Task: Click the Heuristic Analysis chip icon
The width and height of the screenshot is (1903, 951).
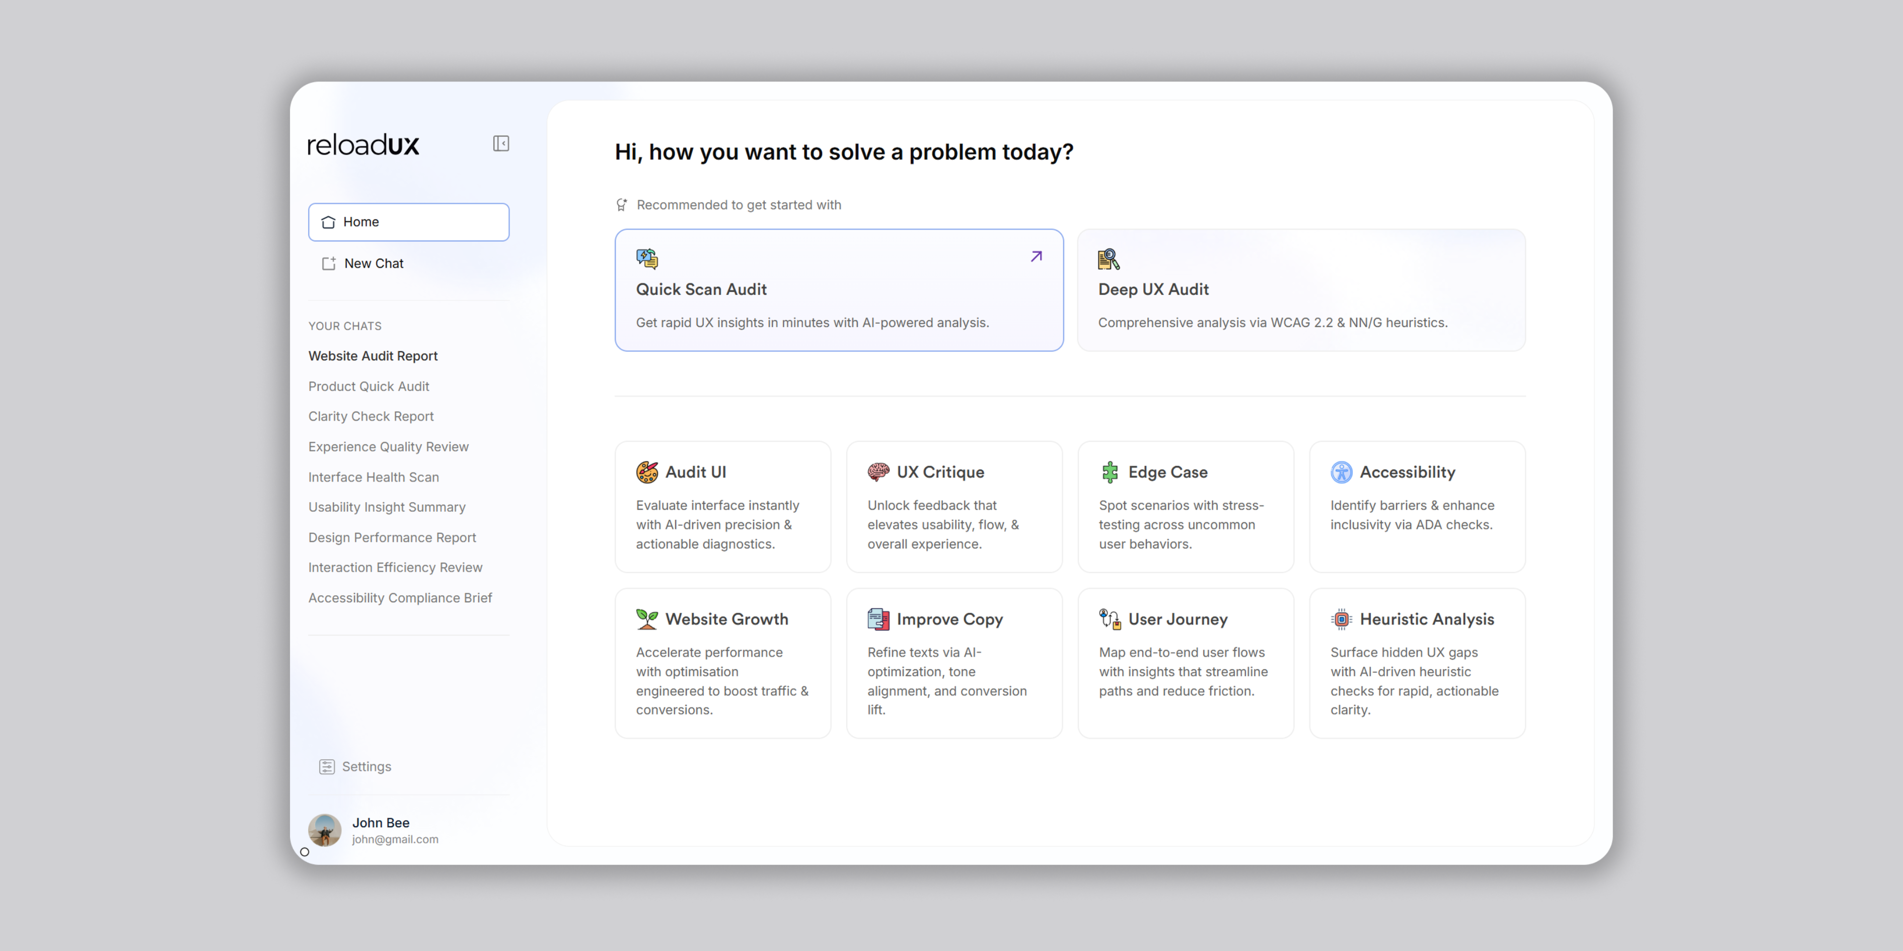Action: pyautogui.click(x=1342, y=619)
